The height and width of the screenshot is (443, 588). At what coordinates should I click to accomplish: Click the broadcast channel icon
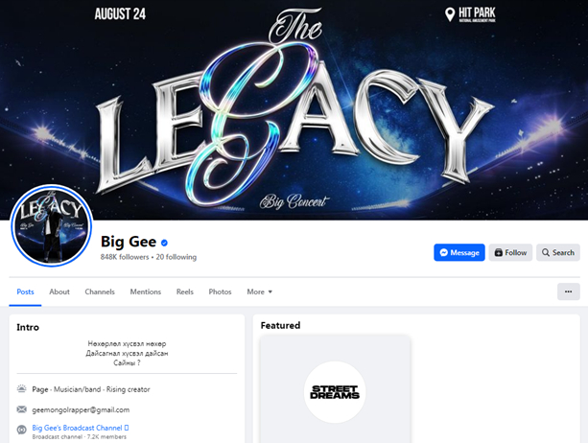[x=22, y=430]
